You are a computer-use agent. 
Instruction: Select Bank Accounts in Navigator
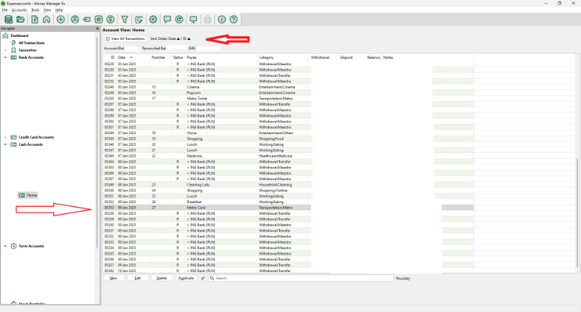pyautogui.click(x=31, y=57)
